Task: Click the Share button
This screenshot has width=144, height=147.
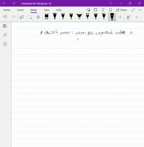Action: tap(121, 10)
